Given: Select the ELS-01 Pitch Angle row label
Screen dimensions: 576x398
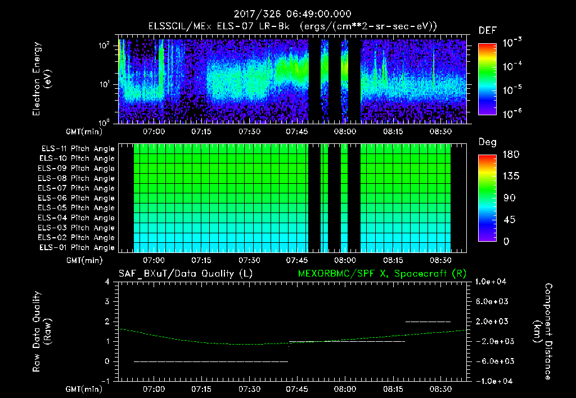Looking at the screenshot, I should tap(77, 247).
